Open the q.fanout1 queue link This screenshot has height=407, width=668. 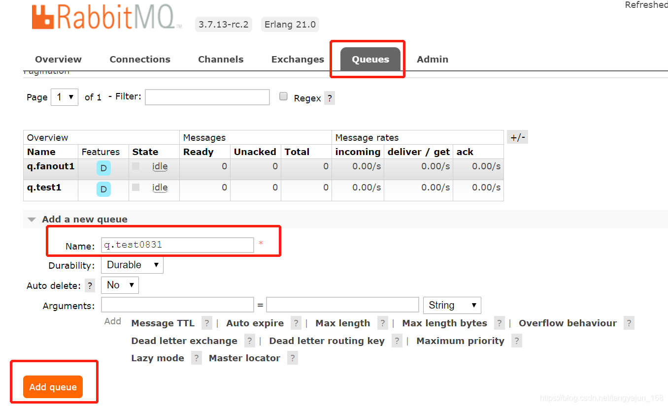click(x=51, y=166)
